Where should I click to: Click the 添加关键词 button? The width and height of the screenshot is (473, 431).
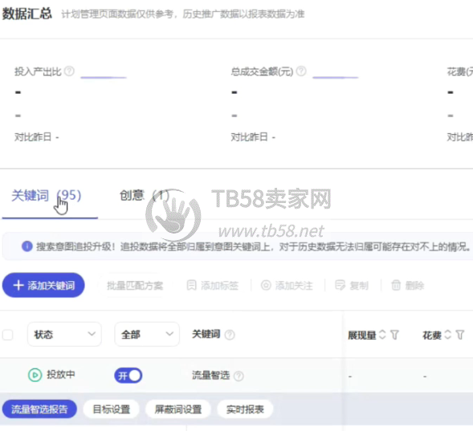point(43,285)
